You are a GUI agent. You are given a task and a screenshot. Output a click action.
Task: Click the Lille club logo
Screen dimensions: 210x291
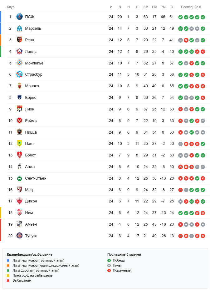[20, 52]
